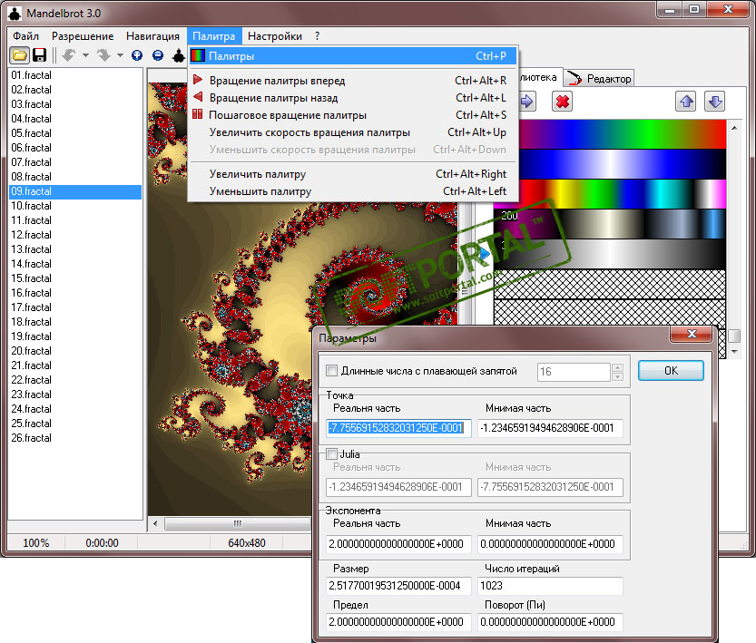Save fractal using the floppy disk icon
Viewport: 756px width, 643px height.
39,55
